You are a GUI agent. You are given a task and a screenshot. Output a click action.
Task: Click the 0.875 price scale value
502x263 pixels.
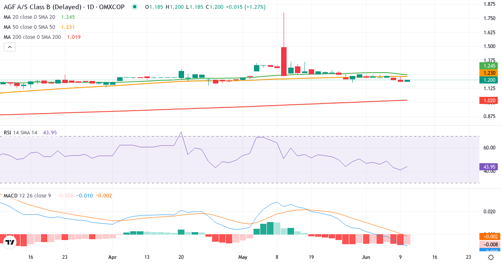[489, 116]
